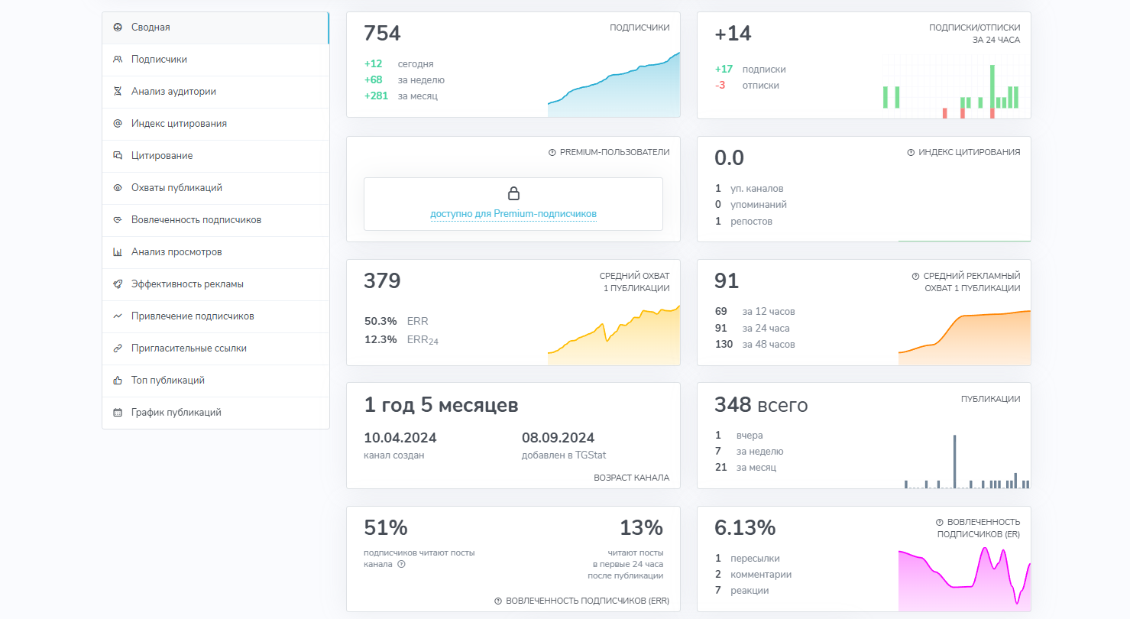1130x619 pixels.
Task: Click the @ icon for Индекс цитирования
Action: click(x=118, y=124)
